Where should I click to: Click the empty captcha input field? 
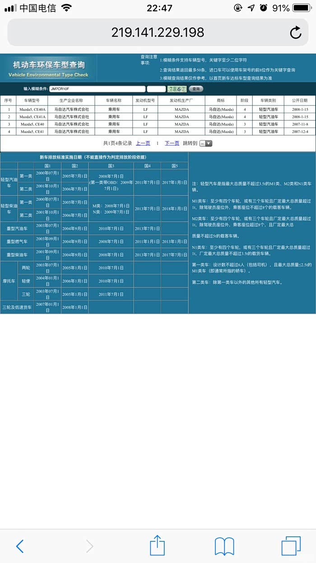click(x=156, y=89)
